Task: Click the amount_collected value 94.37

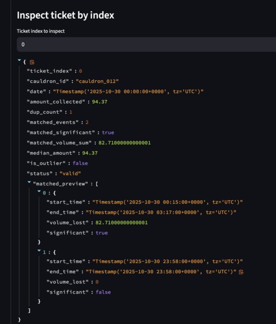Action: click(100, 102)
